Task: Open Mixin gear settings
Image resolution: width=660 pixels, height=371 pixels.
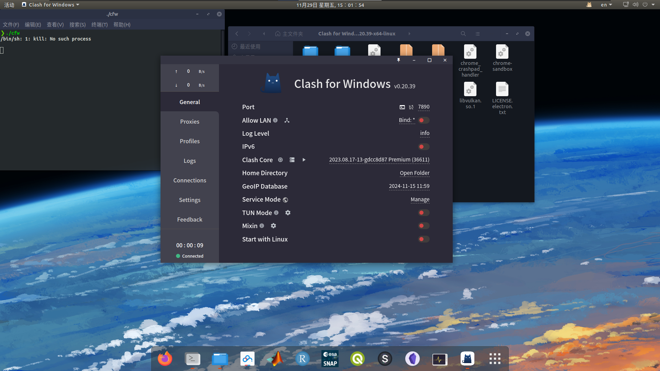Action: coord(274,226)
